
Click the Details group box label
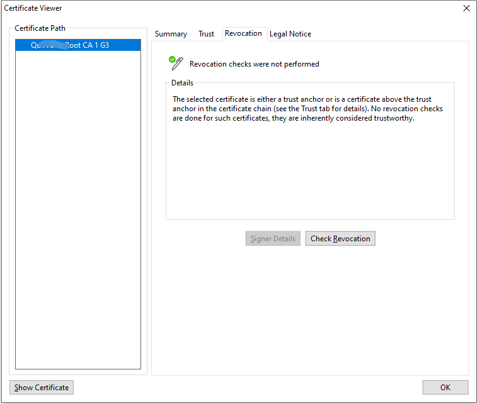183,83
